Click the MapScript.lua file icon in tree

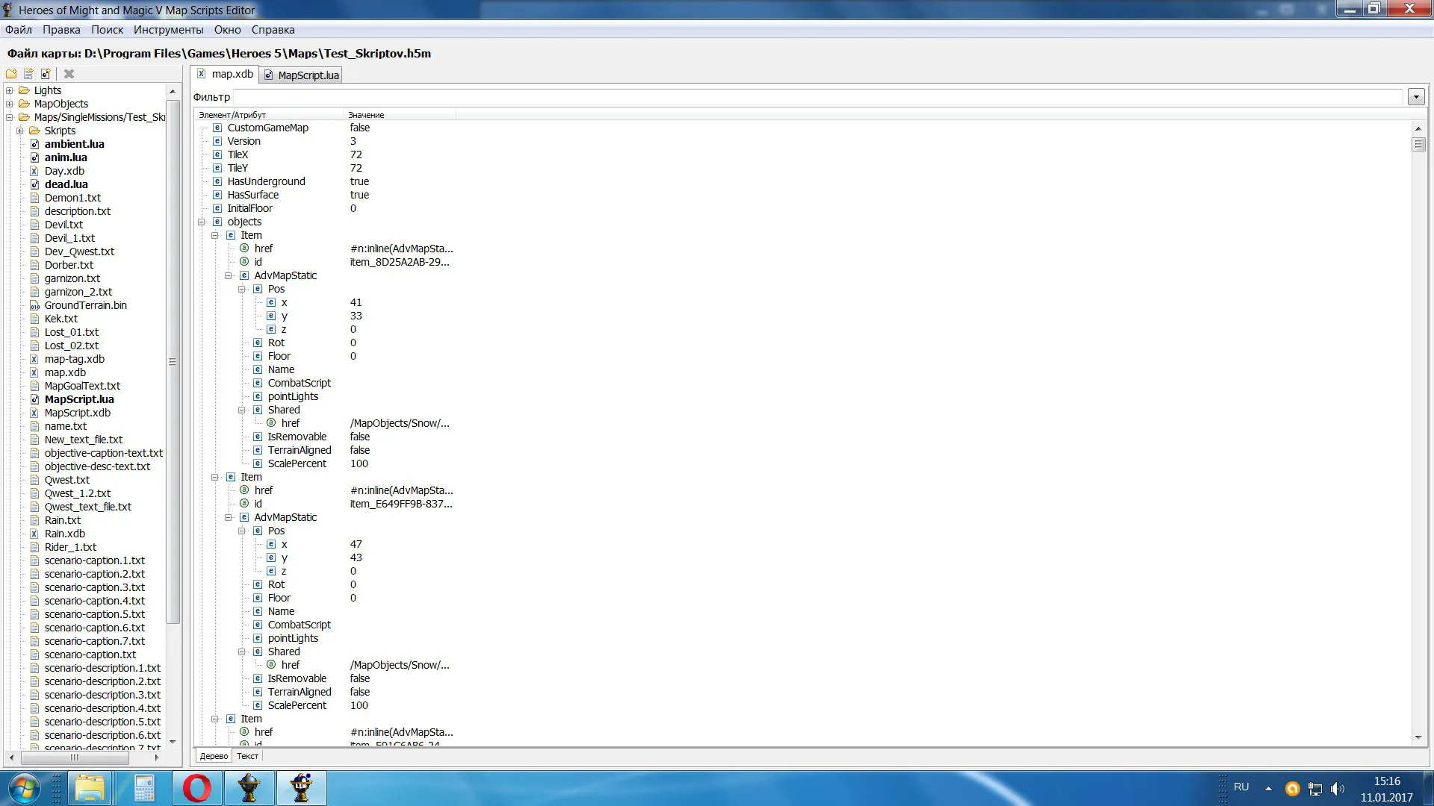[x=34, y=399]
